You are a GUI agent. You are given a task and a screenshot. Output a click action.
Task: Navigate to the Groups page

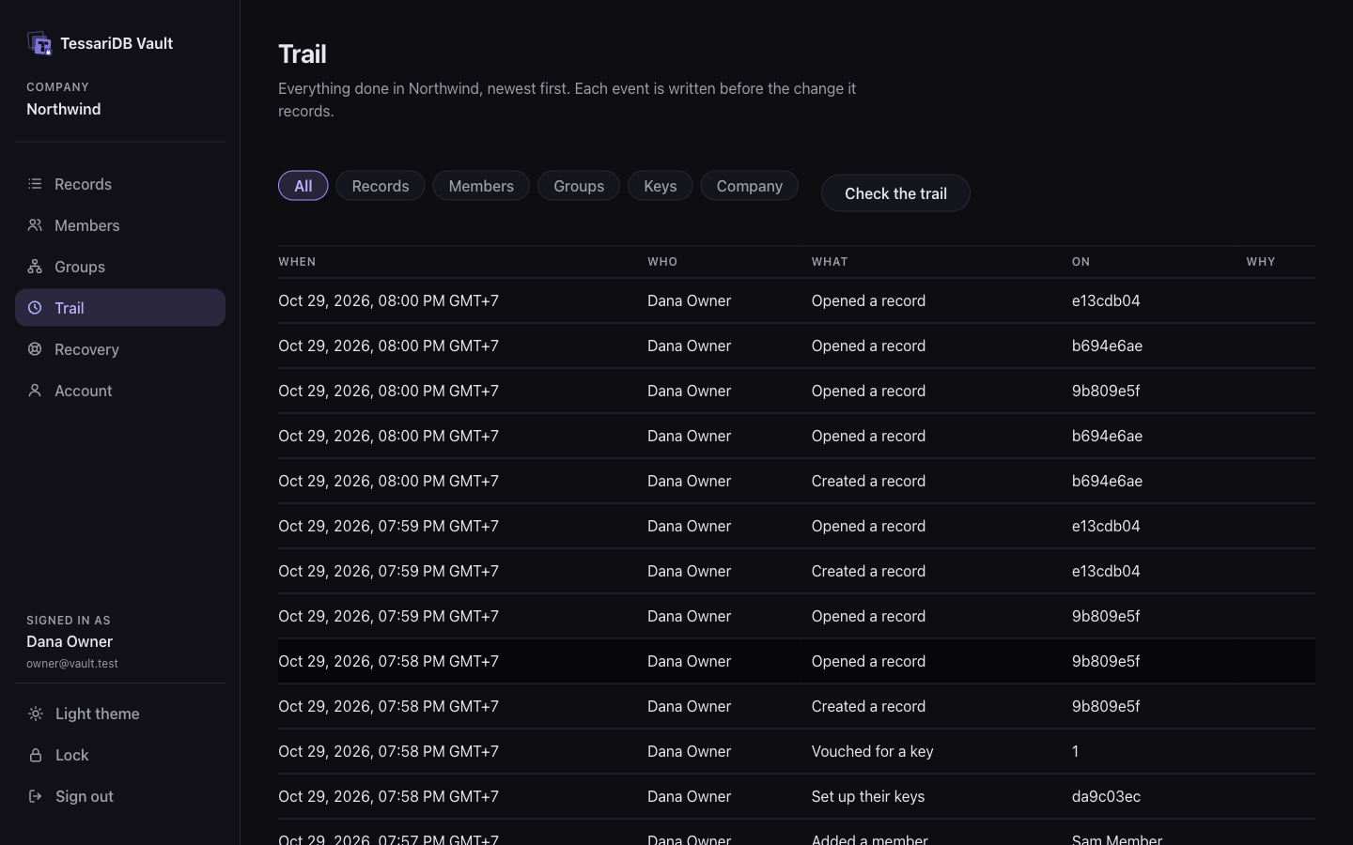(120, 267)
